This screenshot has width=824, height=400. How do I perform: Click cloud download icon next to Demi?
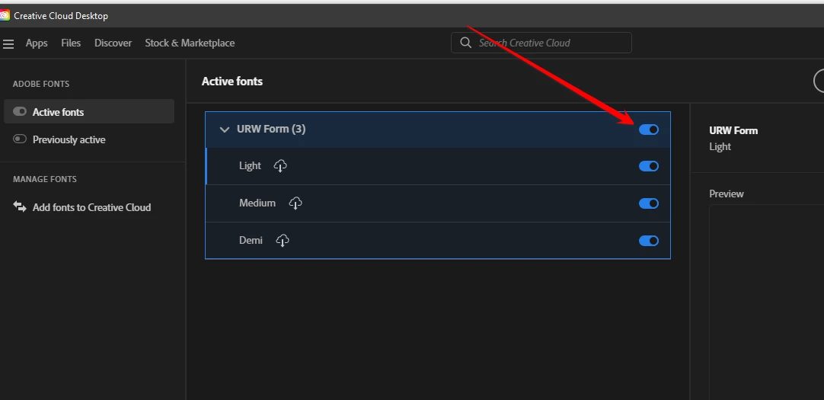point(283,241)
